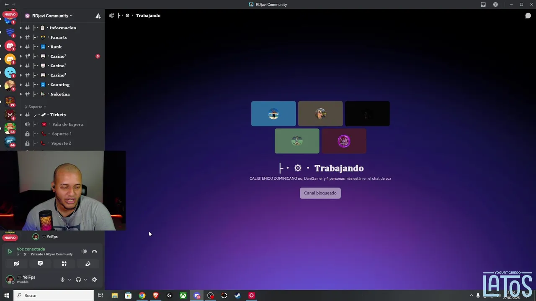Start screen sharing from voice panel

40,264
